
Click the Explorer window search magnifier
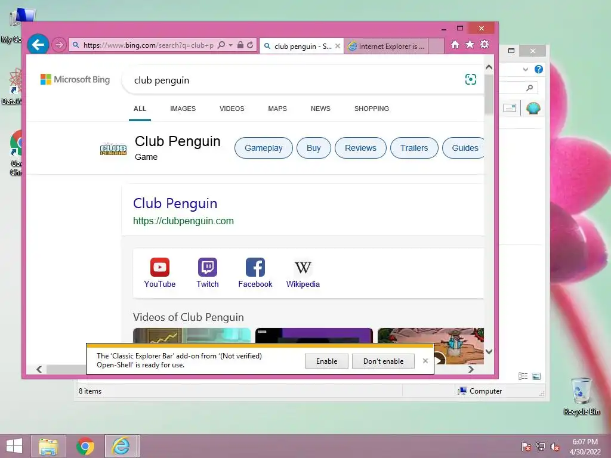click(529, 88)
